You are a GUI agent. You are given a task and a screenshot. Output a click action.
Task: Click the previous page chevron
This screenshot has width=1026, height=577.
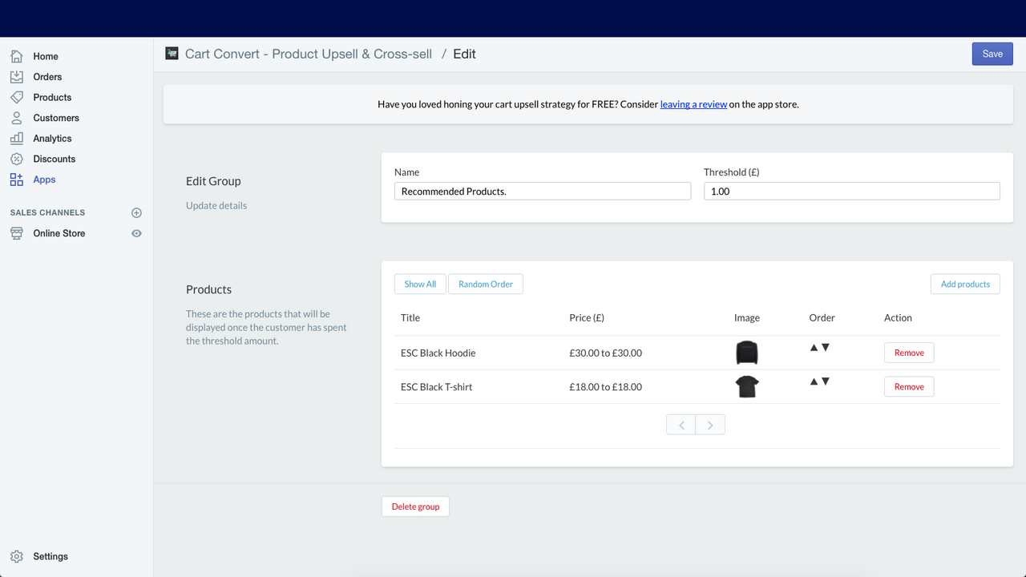click(681, 424)
